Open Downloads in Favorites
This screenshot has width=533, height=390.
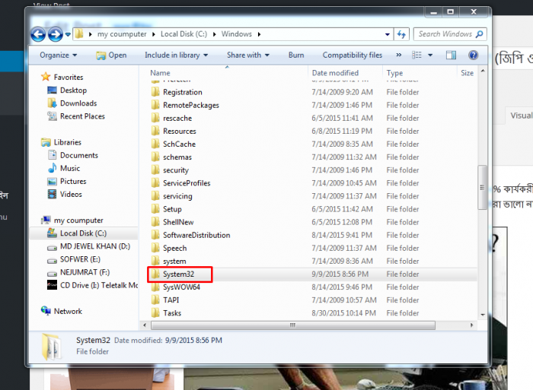(78, 103)
